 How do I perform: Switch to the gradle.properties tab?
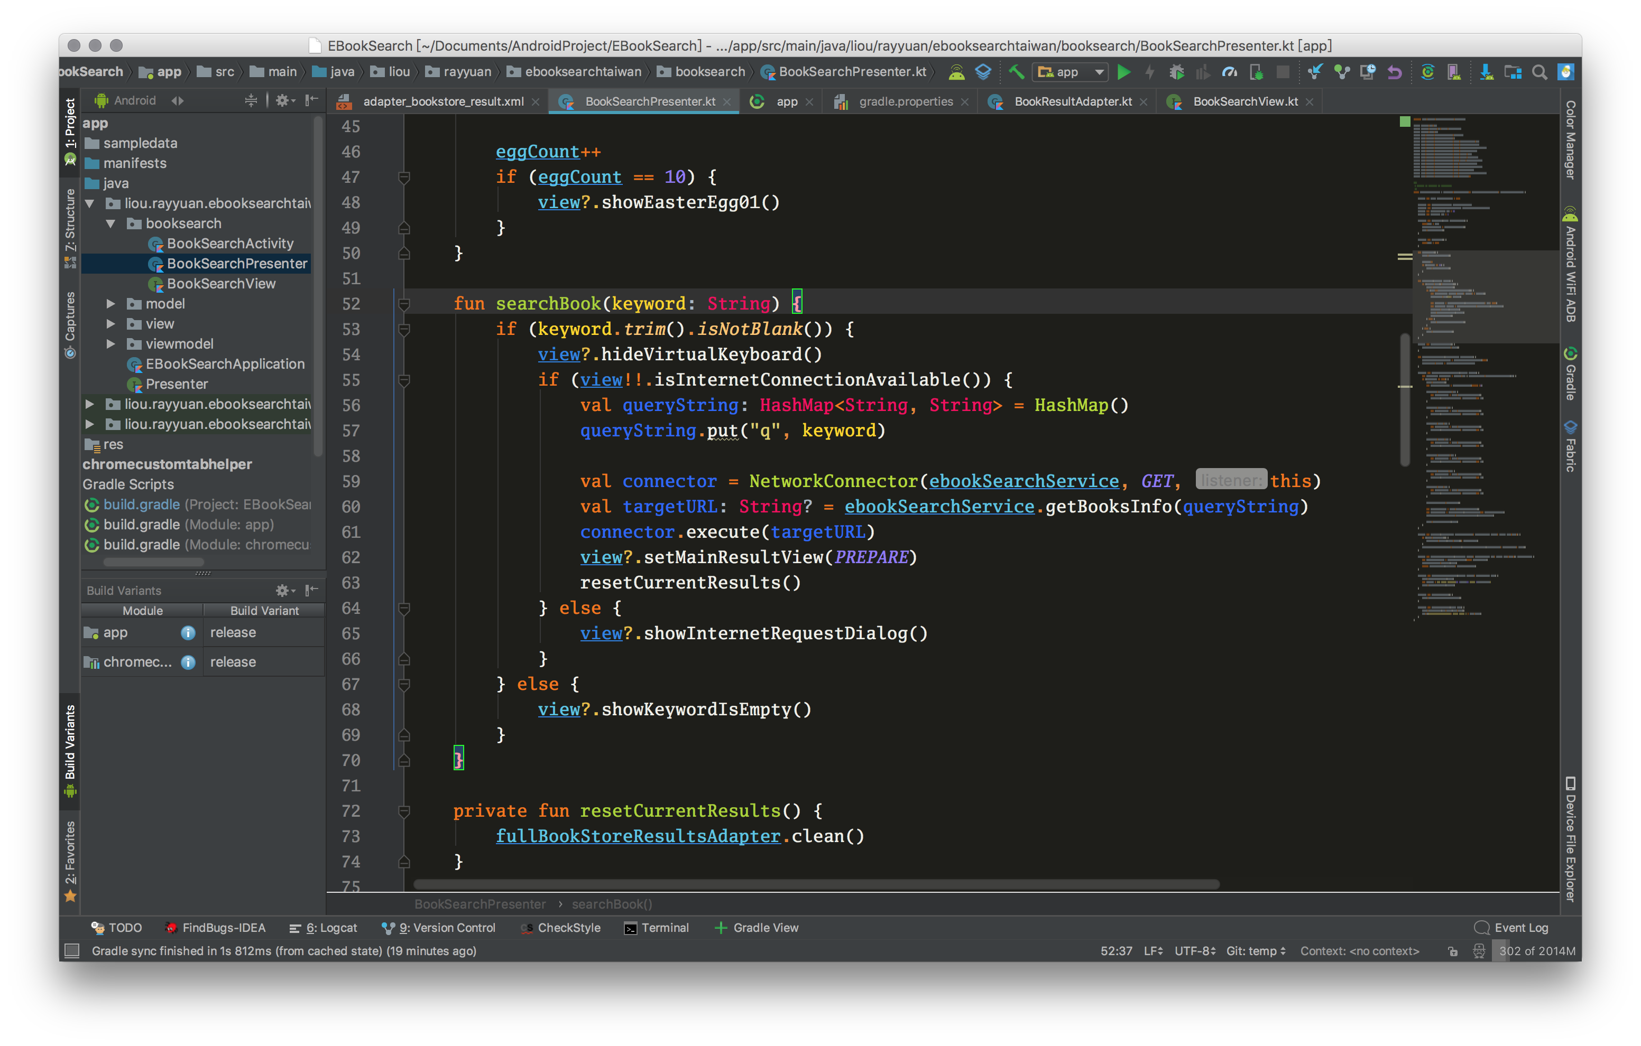click(x=905, y=101)
